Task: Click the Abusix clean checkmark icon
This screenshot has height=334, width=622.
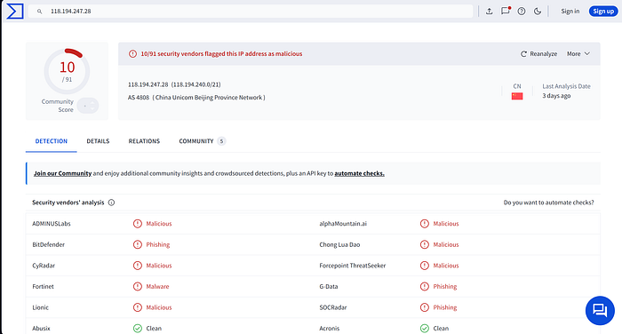Action: point(137,329)
